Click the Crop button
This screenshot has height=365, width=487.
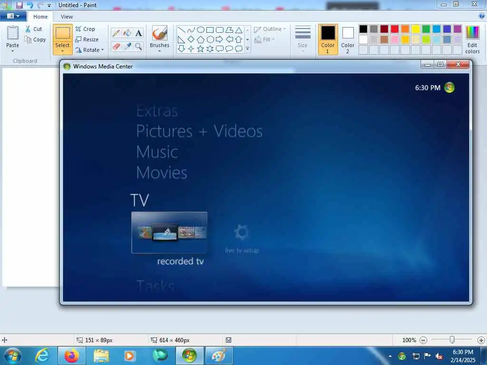click(x=86, y=29)
